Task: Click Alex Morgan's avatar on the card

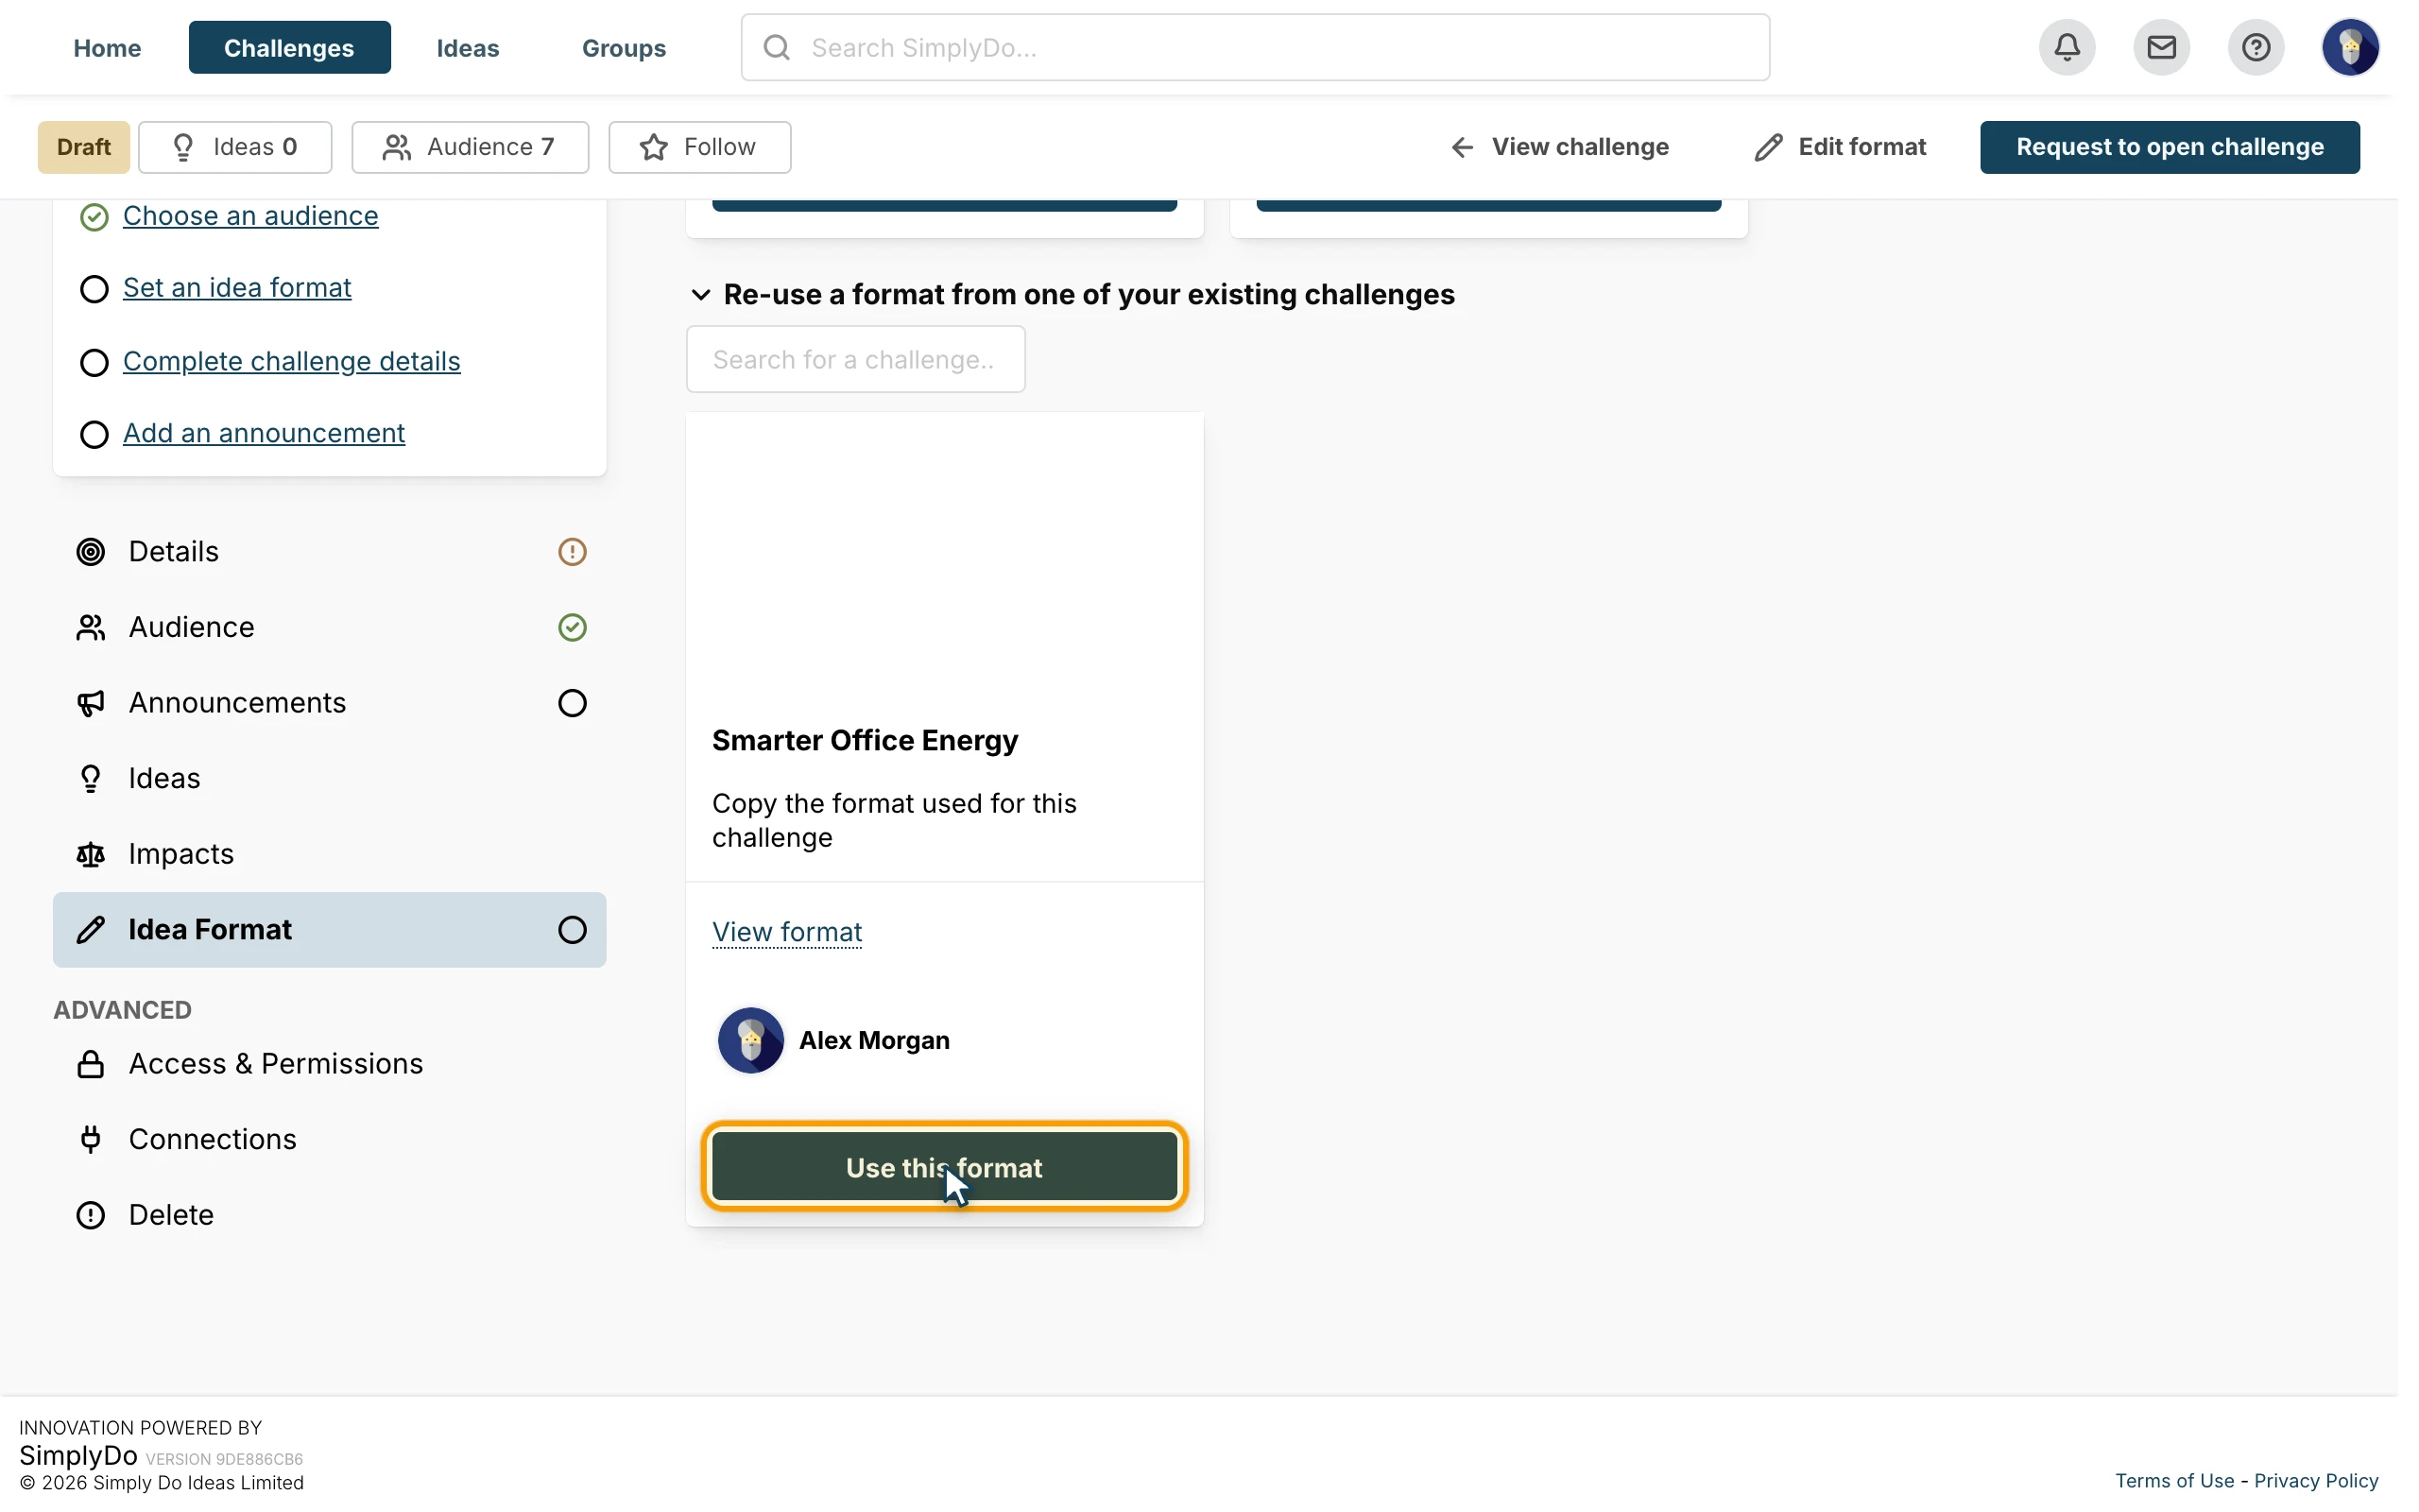Action: pos(750,1040)
